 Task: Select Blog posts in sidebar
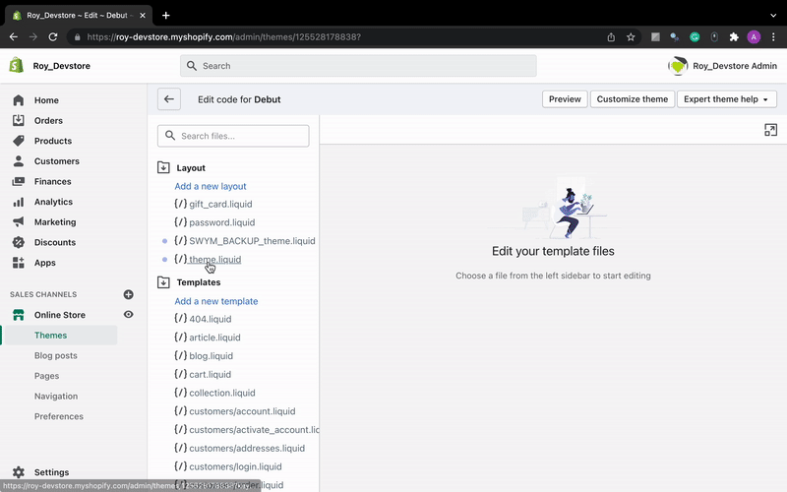(x=56, y=355)
